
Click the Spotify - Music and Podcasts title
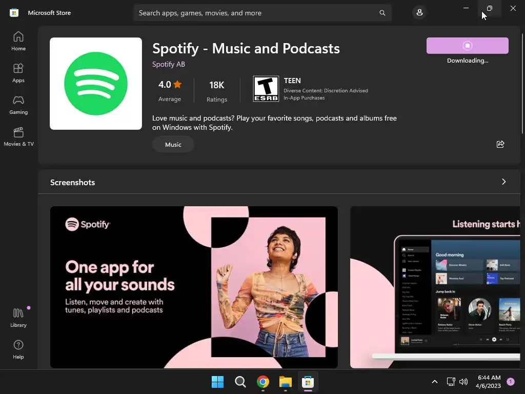(x=246, y=49)
